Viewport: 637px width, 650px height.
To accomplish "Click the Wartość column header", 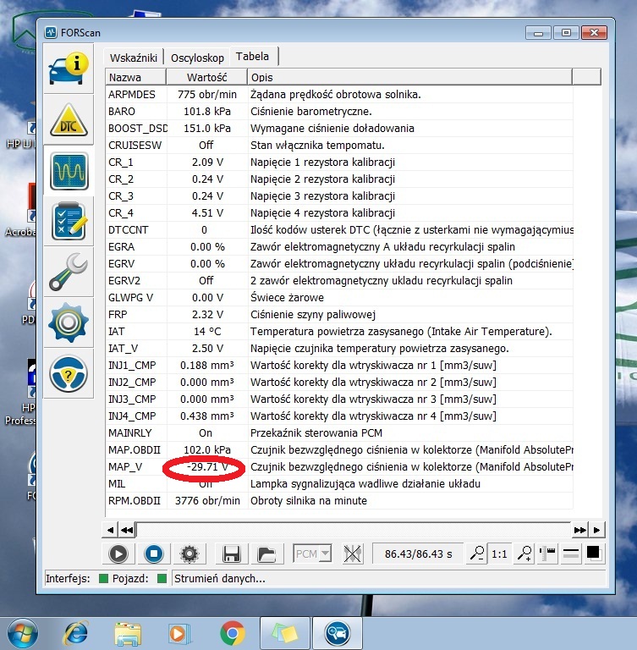I will pyautogui.click(x=207, y=77).
